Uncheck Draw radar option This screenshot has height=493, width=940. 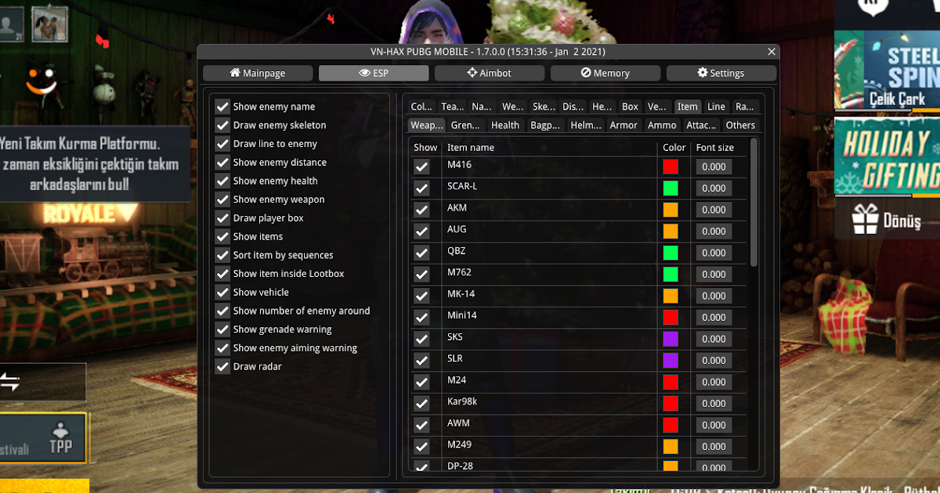(222, 366)
